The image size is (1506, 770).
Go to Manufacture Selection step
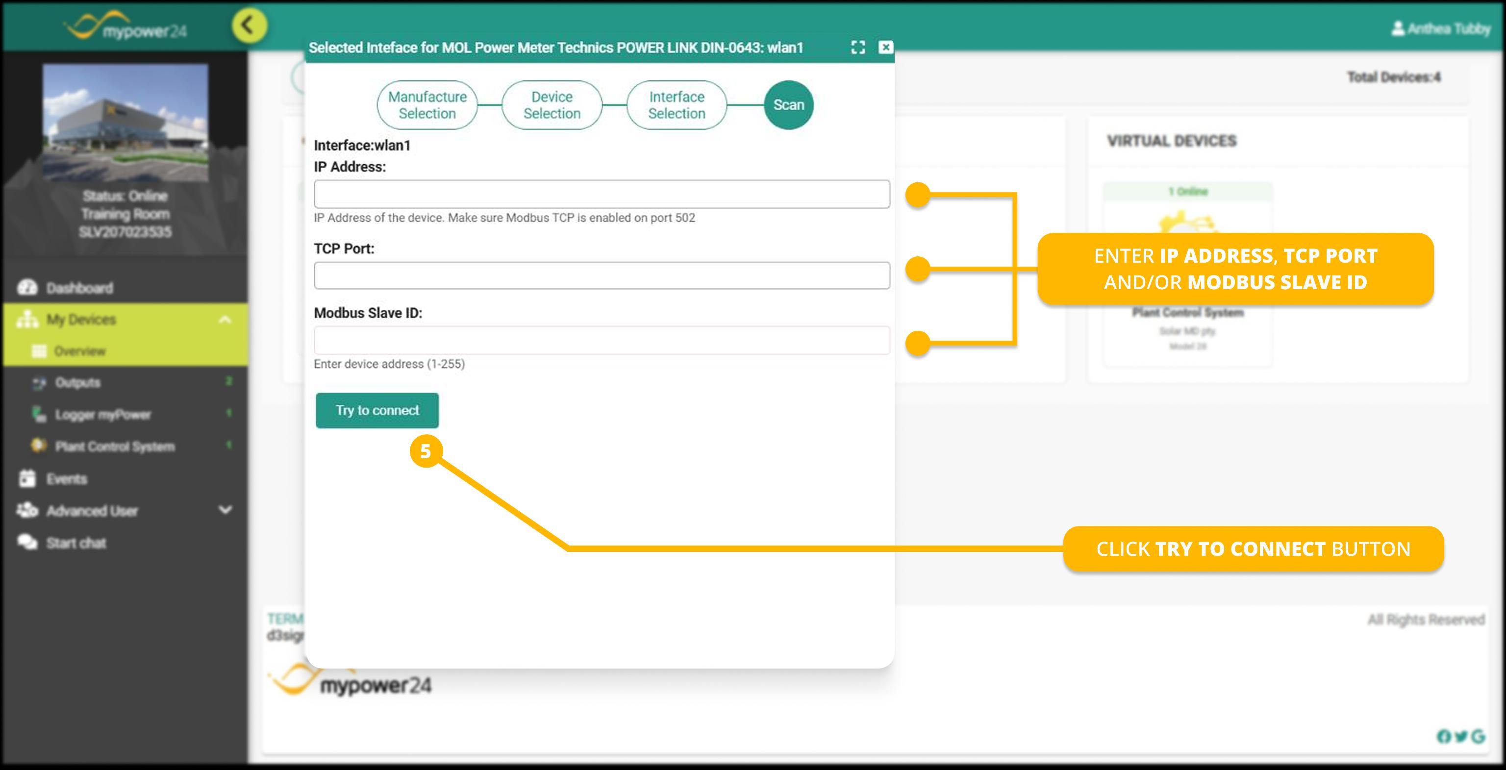pyautogui.click(x=427, y=105)
